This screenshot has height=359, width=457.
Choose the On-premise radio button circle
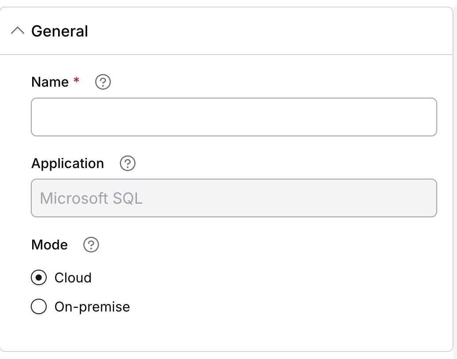[39, 307]
